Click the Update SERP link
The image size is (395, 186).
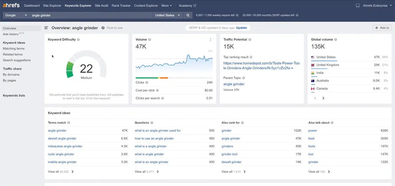click(241, 28)
